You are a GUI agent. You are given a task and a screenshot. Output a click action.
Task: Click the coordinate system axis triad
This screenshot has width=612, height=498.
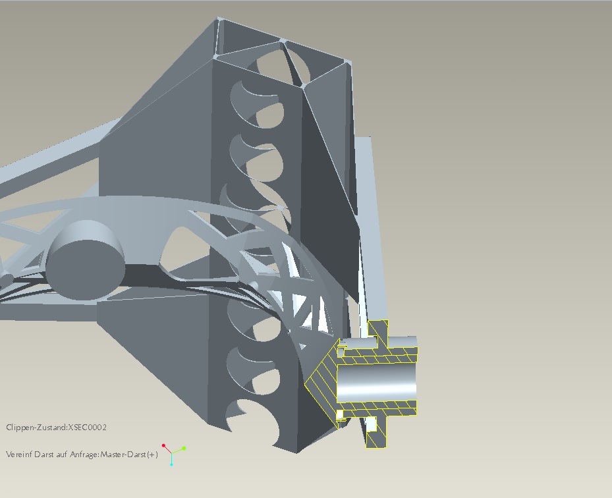pyautogui.click(x=174, y=455)
